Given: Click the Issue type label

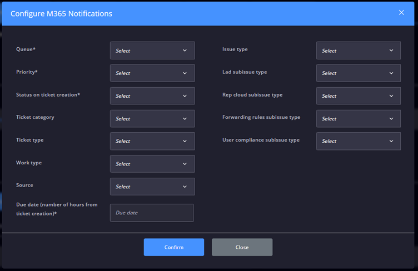Looking at the screenshot, I should coord(235,49).
